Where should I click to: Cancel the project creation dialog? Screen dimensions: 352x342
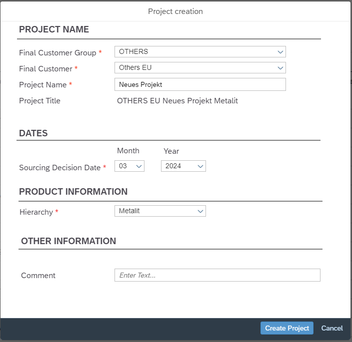(x=332, y=328)
